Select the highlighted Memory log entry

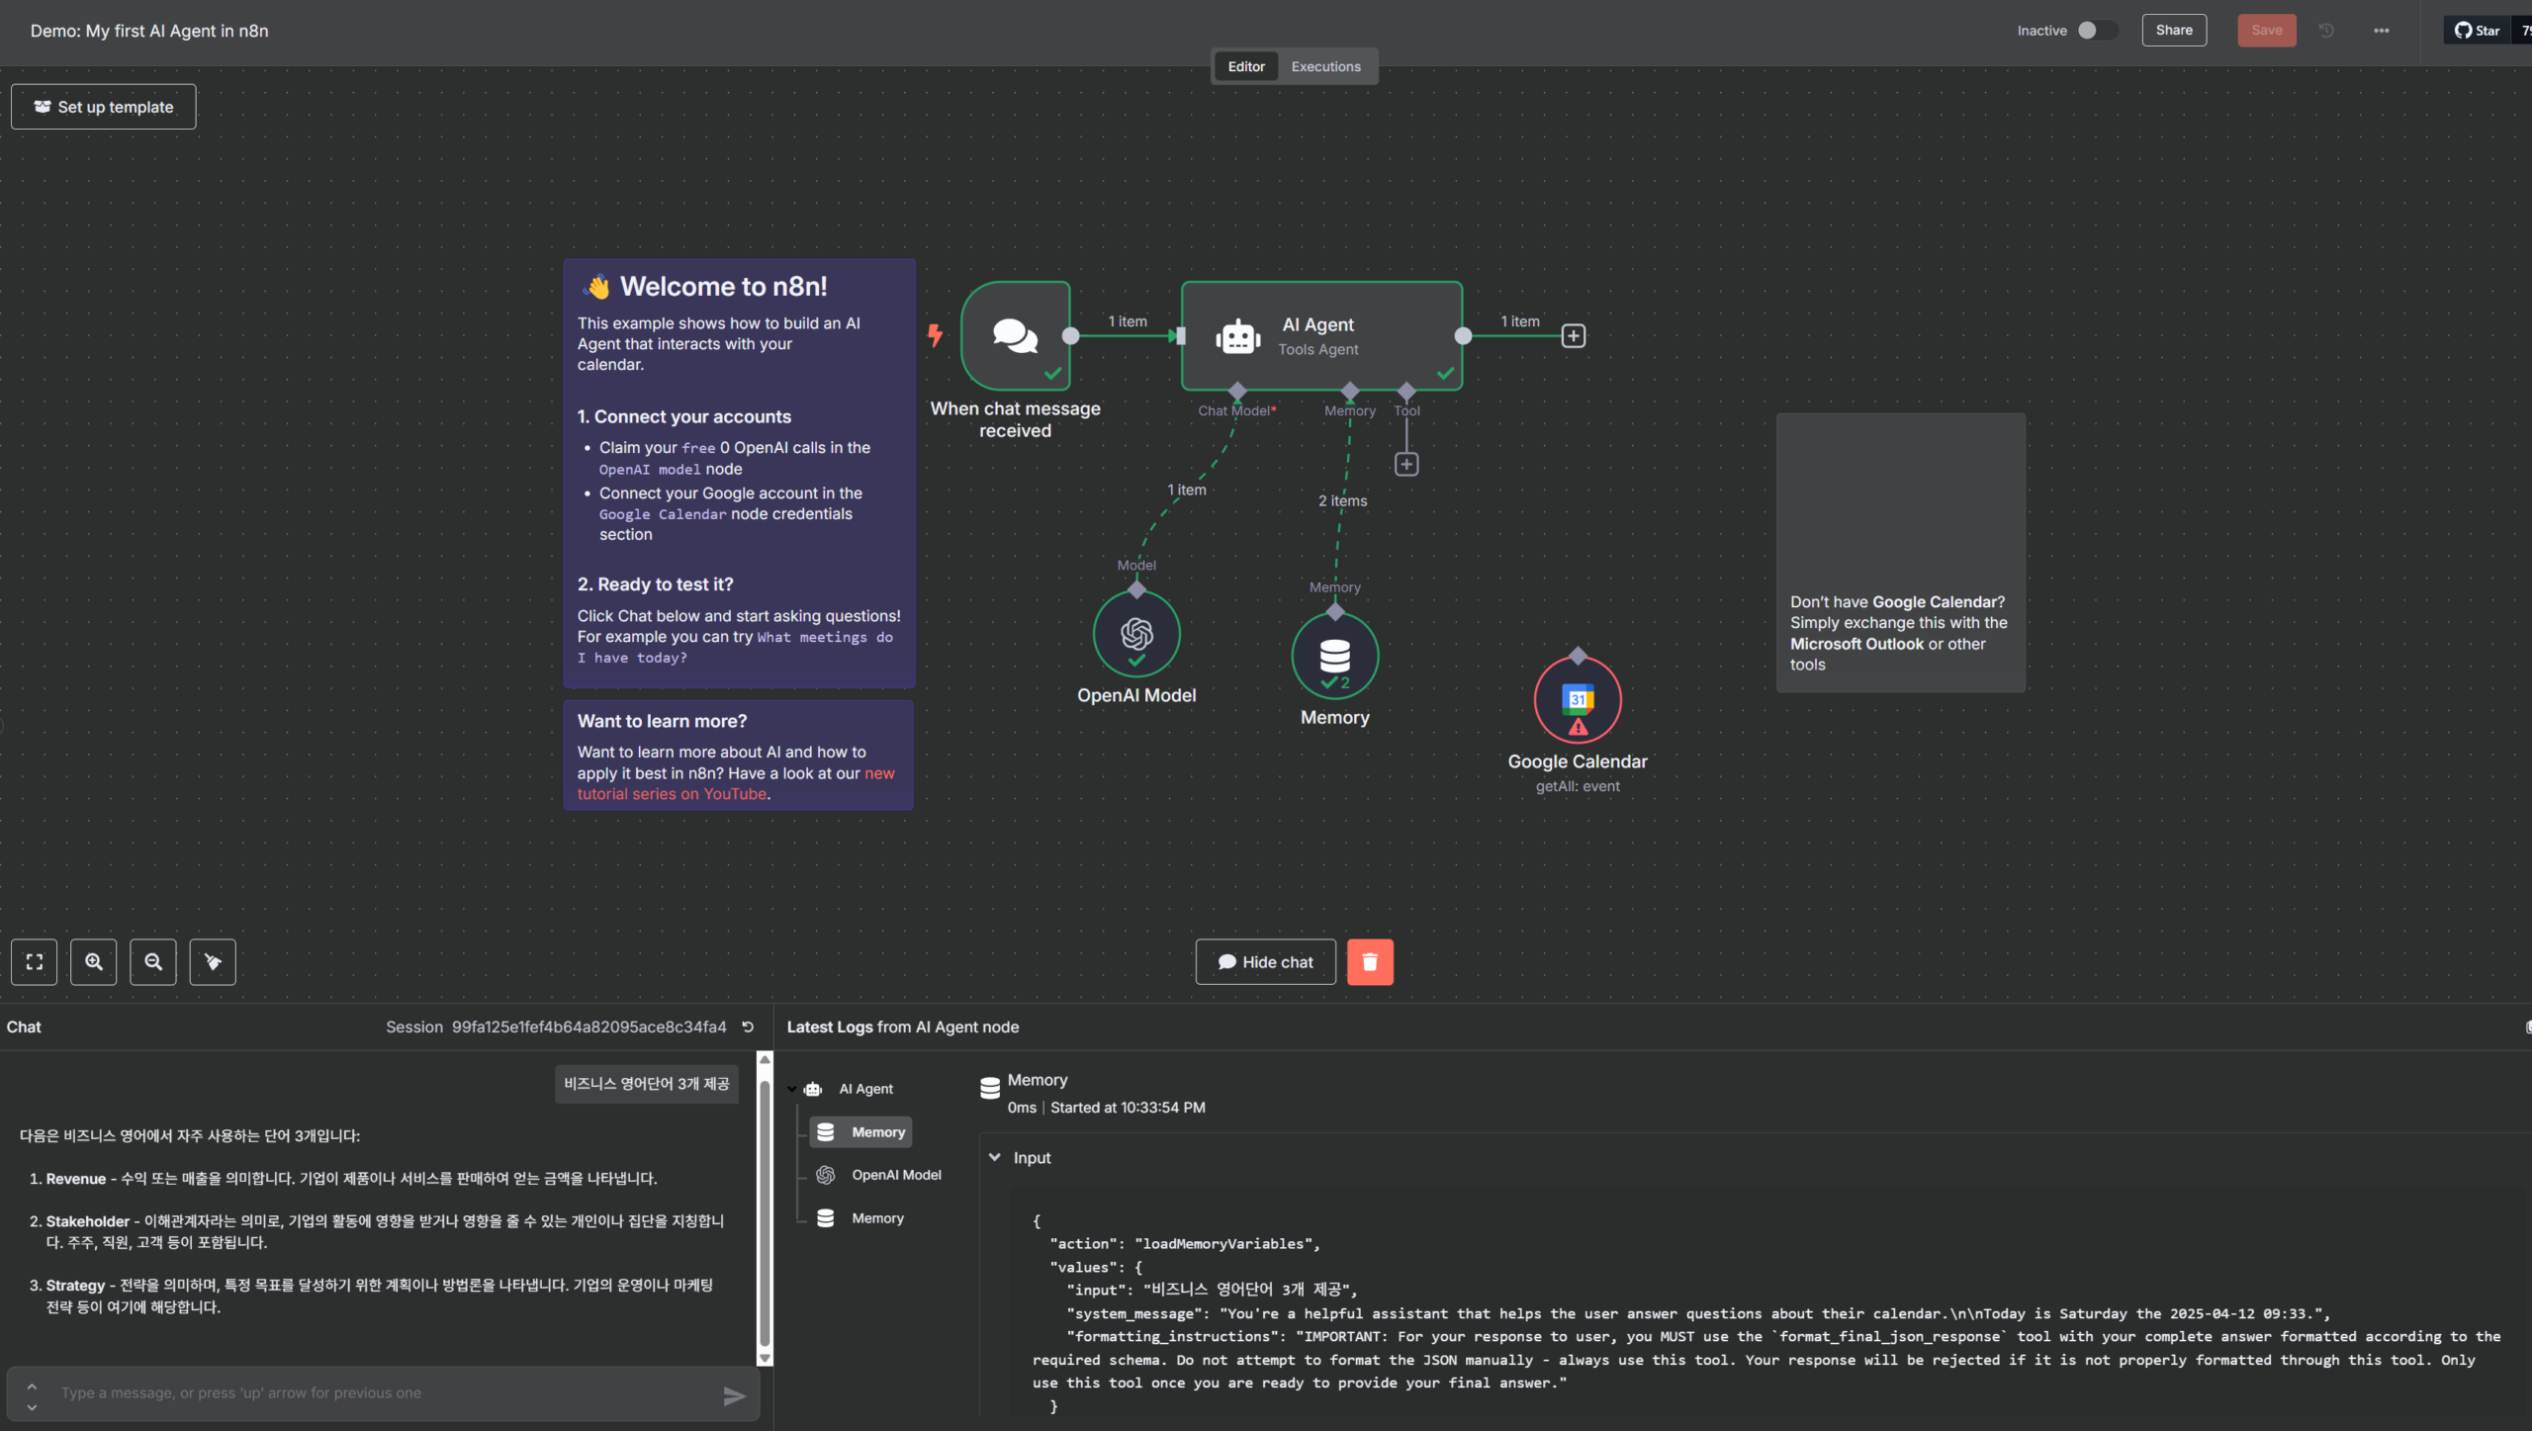click(860, 1132)
